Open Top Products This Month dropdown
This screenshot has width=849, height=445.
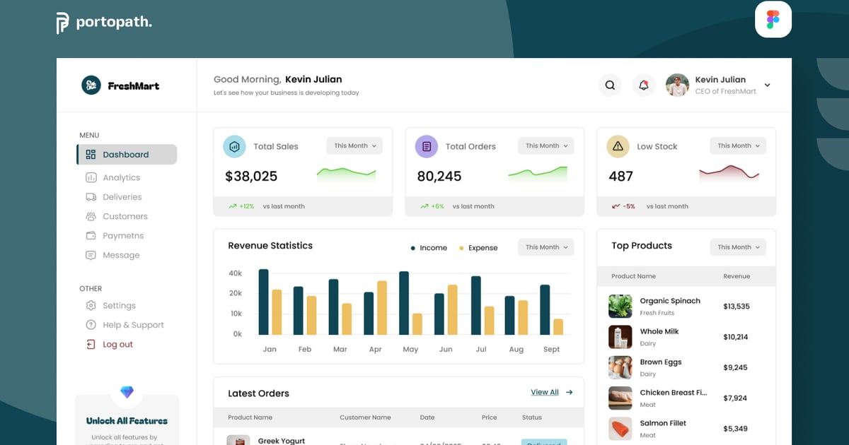[x=738, y=247]
